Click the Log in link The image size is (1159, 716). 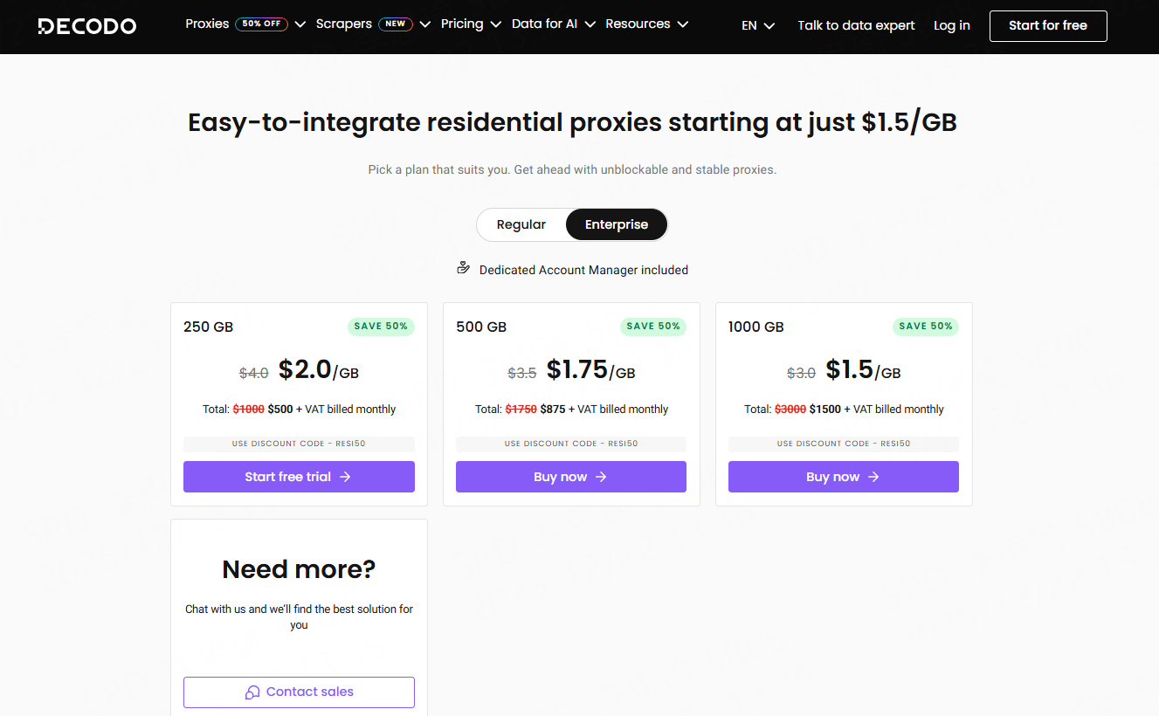[x=951, y=25]
